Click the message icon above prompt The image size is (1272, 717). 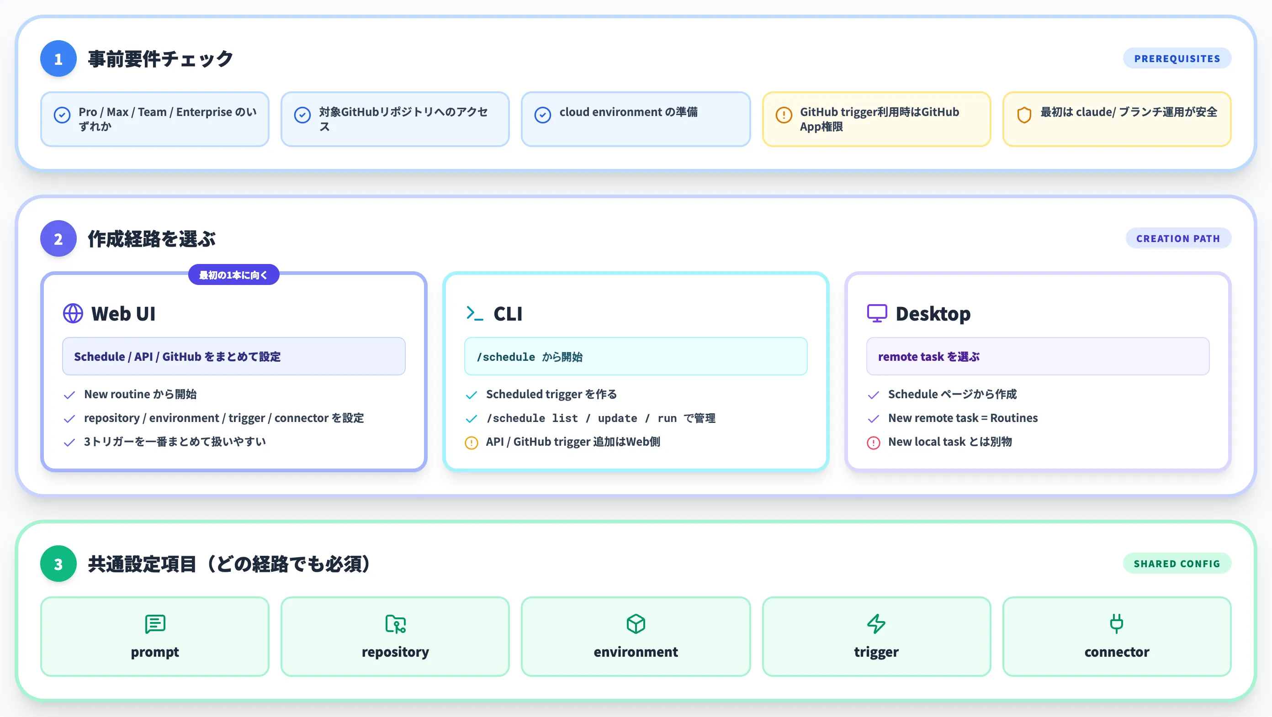pos(155,624)
